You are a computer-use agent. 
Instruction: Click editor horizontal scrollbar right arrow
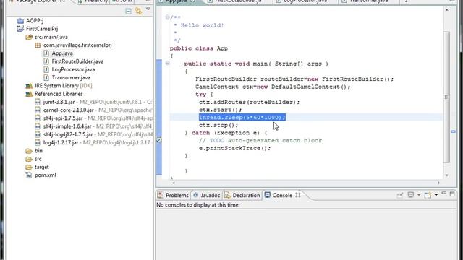click(439, 183)
